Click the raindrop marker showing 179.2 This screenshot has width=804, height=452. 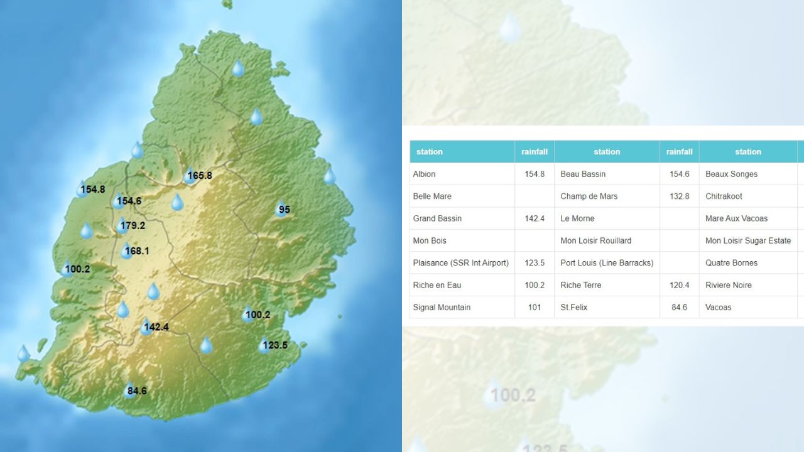tap(122, 225)
